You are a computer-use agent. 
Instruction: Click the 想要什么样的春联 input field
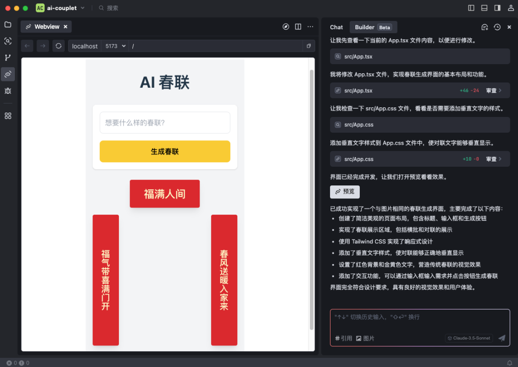pos(165,123)
